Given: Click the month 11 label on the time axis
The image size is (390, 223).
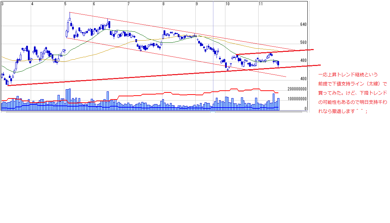Looking at the screenshot, I should [x=260, y=4].
